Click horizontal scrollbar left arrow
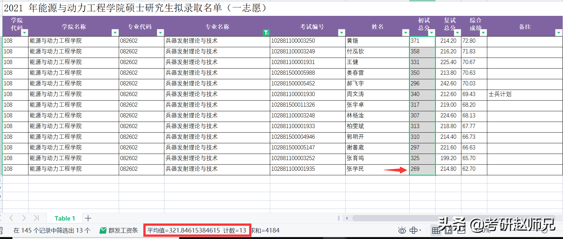Viewport: 563px width, 239px height. (347, 218)
